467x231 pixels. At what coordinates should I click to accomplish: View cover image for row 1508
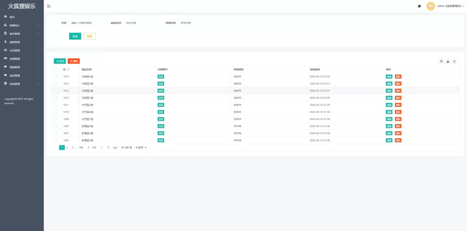pos(161,126)
